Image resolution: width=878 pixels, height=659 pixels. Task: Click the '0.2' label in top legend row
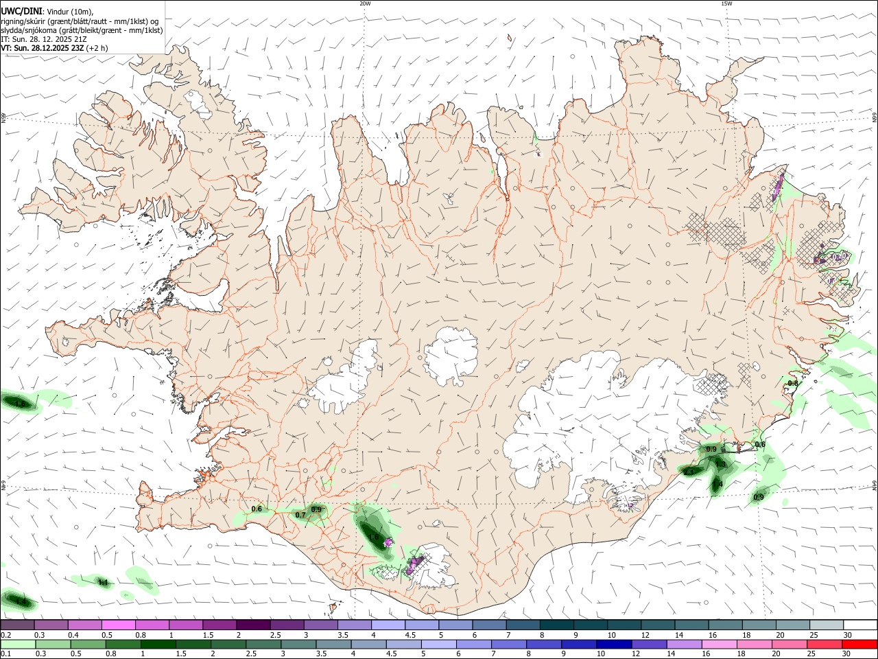click(x=5, y=635)
